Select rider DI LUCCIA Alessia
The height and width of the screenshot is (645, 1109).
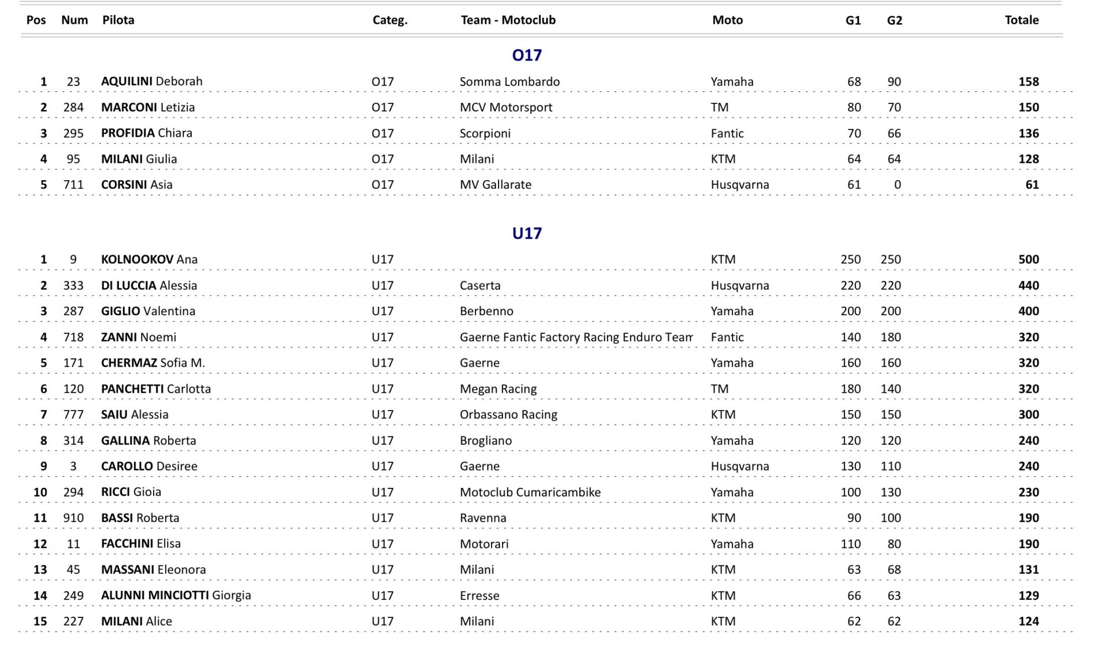148,286
